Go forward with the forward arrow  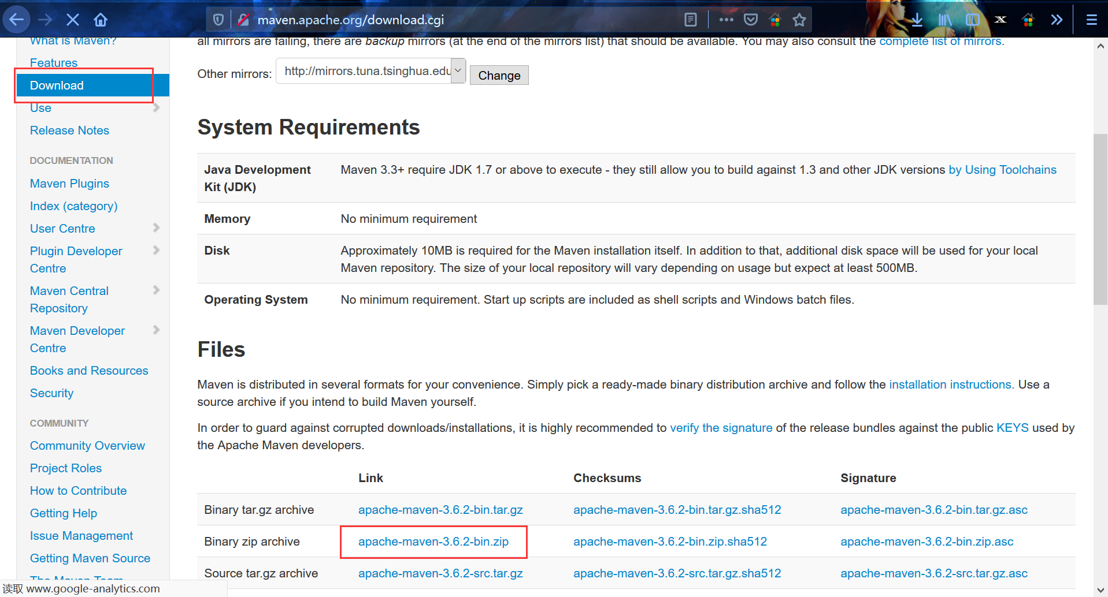[45, 20]
